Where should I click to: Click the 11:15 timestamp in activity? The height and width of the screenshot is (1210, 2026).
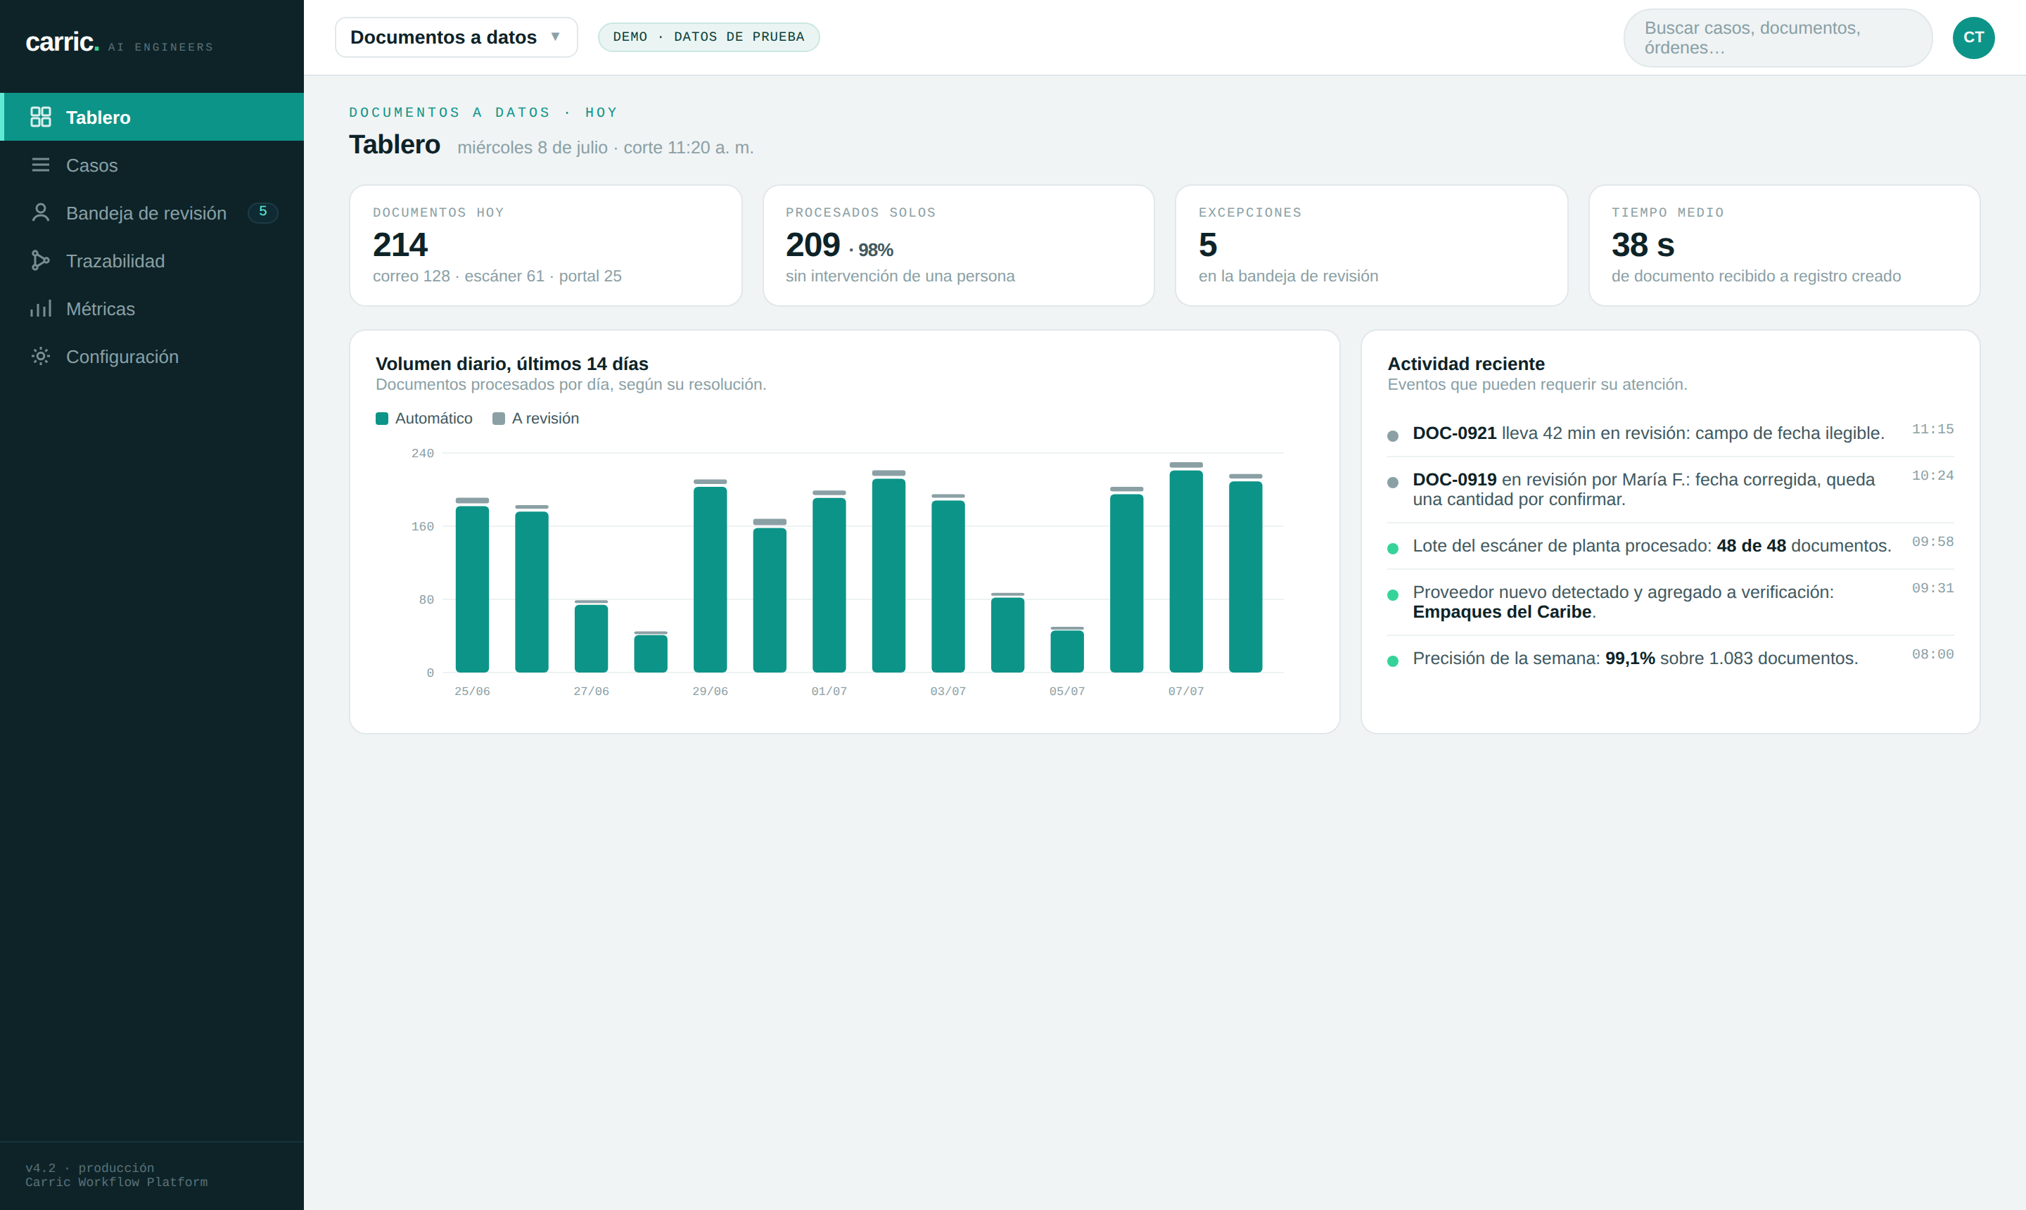[1932, 429]
